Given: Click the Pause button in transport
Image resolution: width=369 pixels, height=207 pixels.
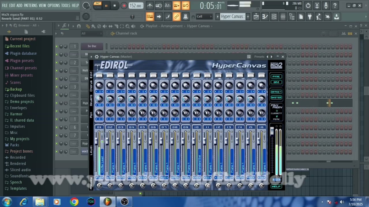Looking at the screenshot, I should pyautogui.click(x=106, y=5).
